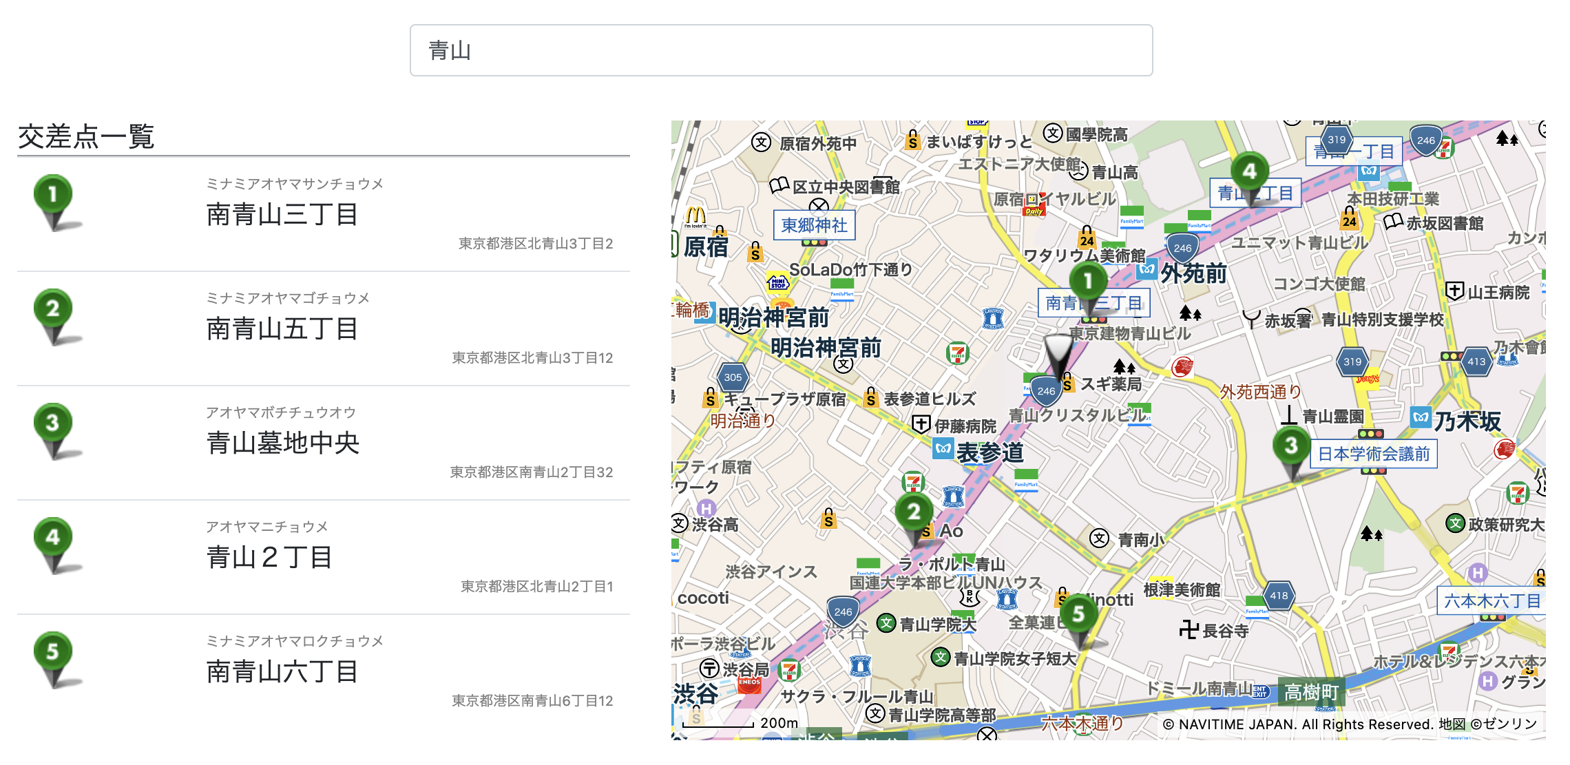Click the 東京都港区北青山2丁目1 address text
This screenshot has height=765, width=1570.
537,586
